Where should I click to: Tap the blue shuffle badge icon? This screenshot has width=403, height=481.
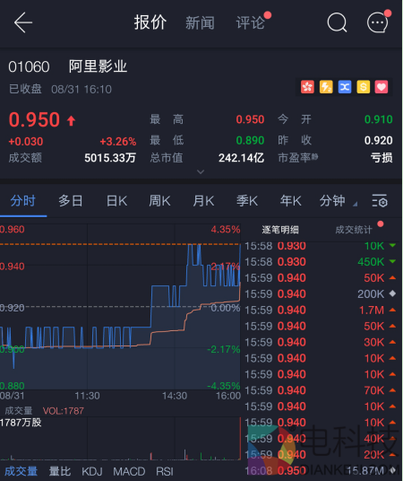345,87
